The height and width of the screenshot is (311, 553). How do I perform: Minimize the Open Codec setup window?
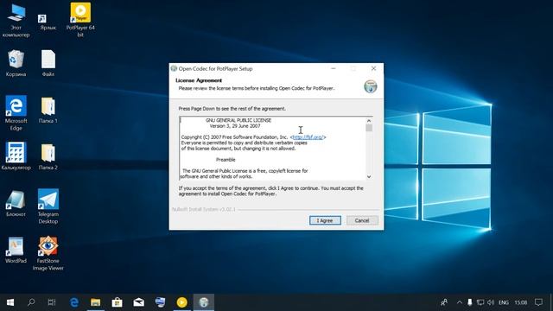tap(334, 68)
